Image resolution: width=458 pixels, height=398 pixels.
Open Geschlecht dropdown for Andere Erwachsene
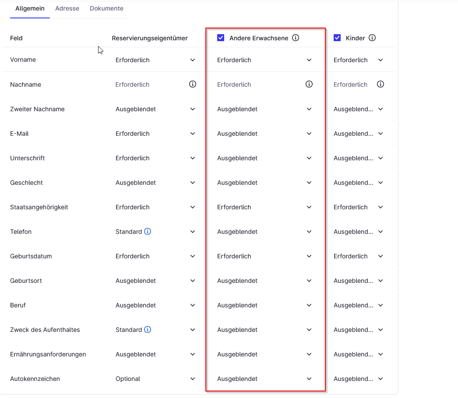pos(264,183)
